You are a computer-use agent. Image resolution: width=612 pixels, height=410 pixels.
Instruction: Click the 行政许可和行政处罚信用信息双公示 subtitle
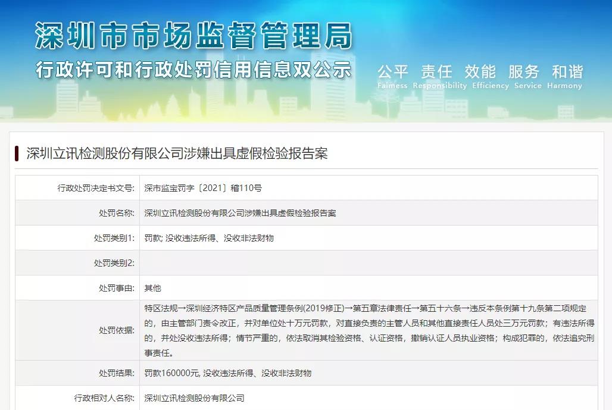(x=193, y=70)
